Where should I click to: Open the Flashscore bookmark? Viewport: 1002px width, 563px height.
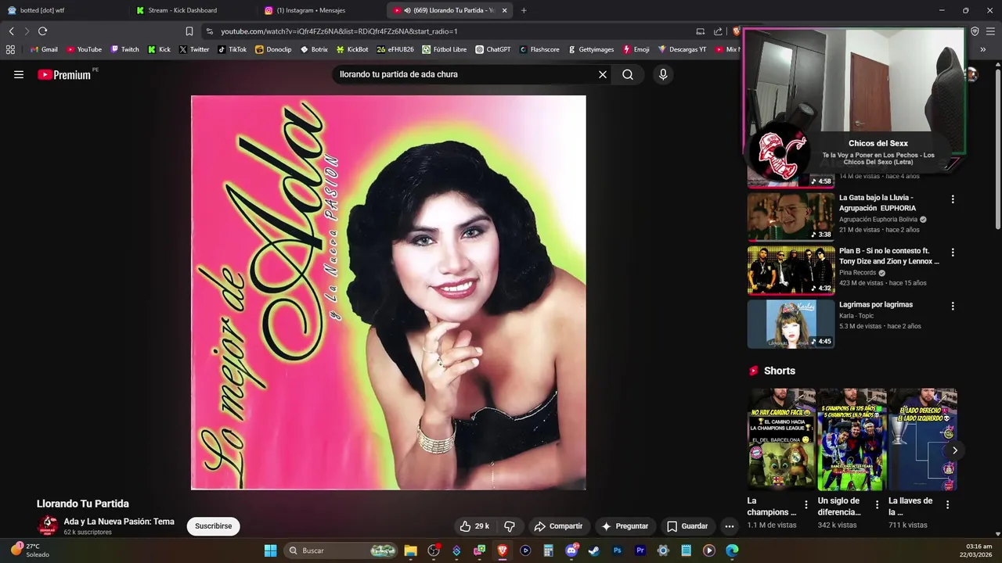pos(539,49)
